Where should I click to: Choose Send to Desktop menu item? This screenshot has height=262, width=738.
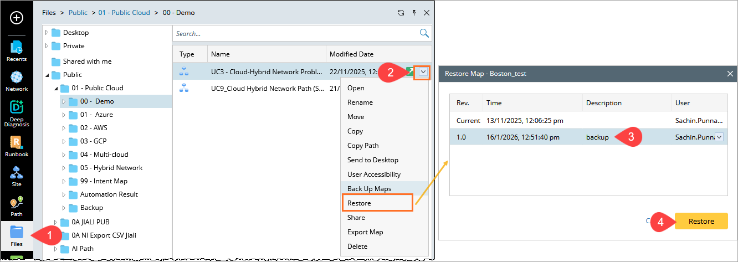(385, 160)
